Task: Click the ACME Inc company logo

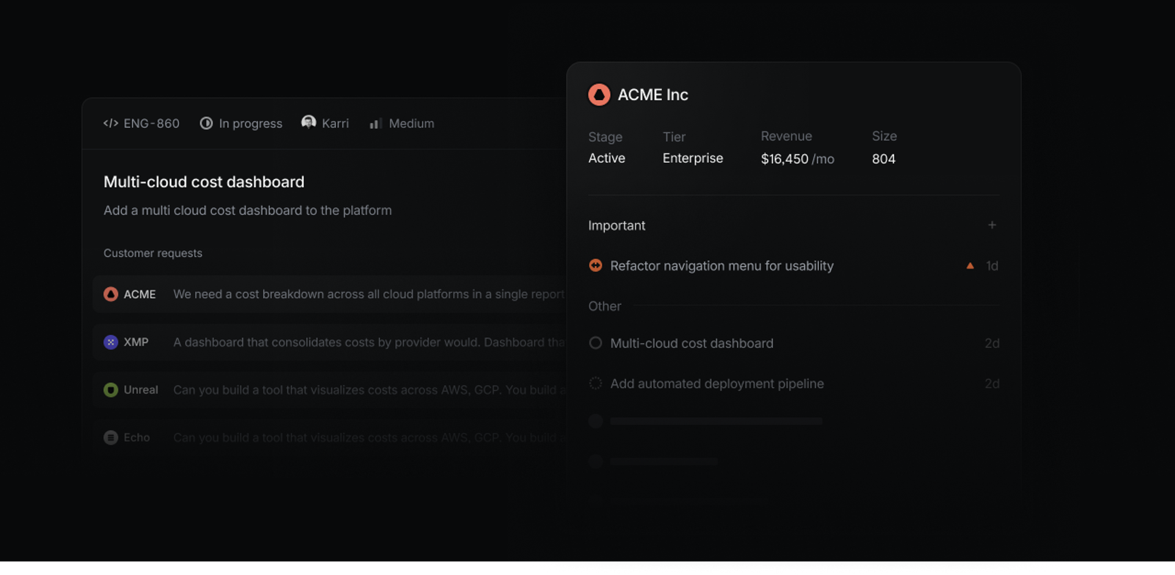Action: [x=599, y=95]
